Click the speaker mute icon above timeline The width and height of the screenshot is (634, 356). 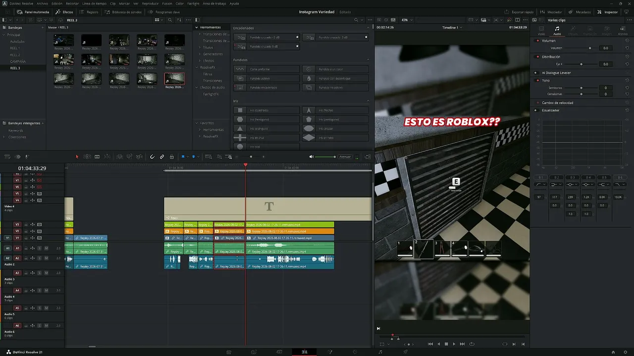pos(312,157)
